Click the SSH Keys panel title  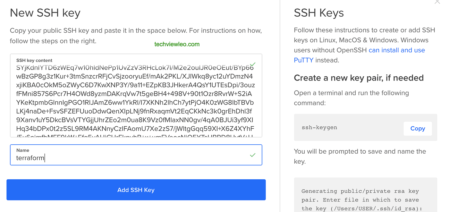tap(319, 13)
